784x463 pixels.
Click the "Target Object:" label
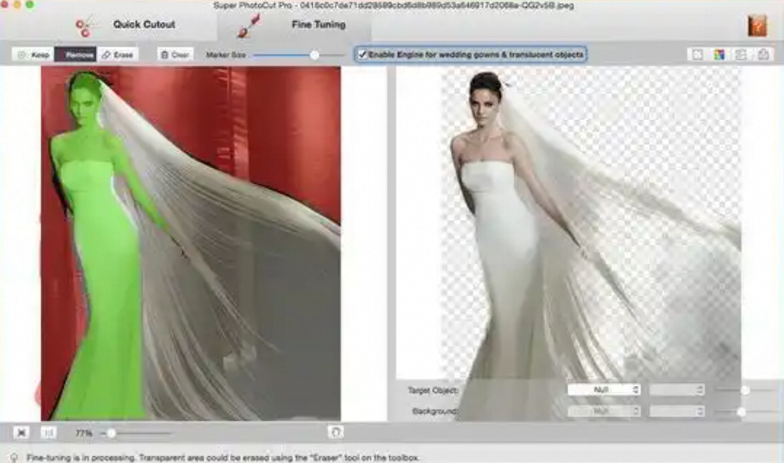pos(433,390)
